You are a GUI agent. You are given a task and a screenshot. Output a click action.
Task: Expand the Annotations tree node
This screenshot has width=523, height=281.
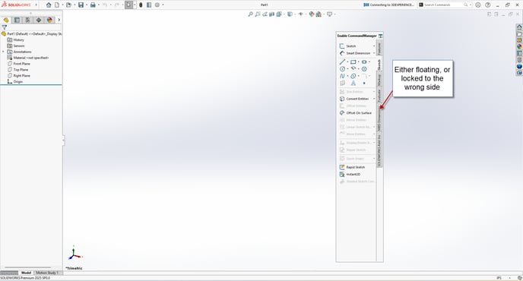(3, 52)
